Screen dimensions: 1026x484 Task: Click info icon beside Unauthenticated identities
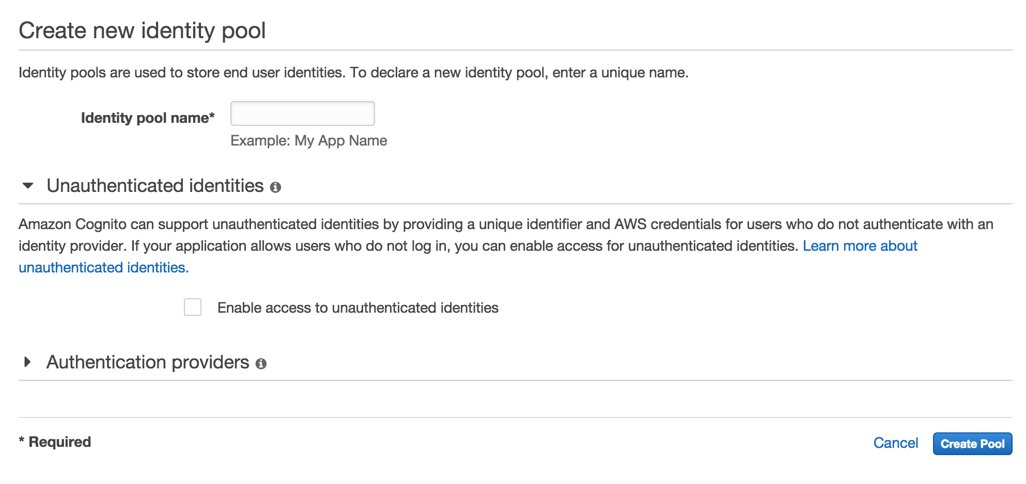point(275,187)
